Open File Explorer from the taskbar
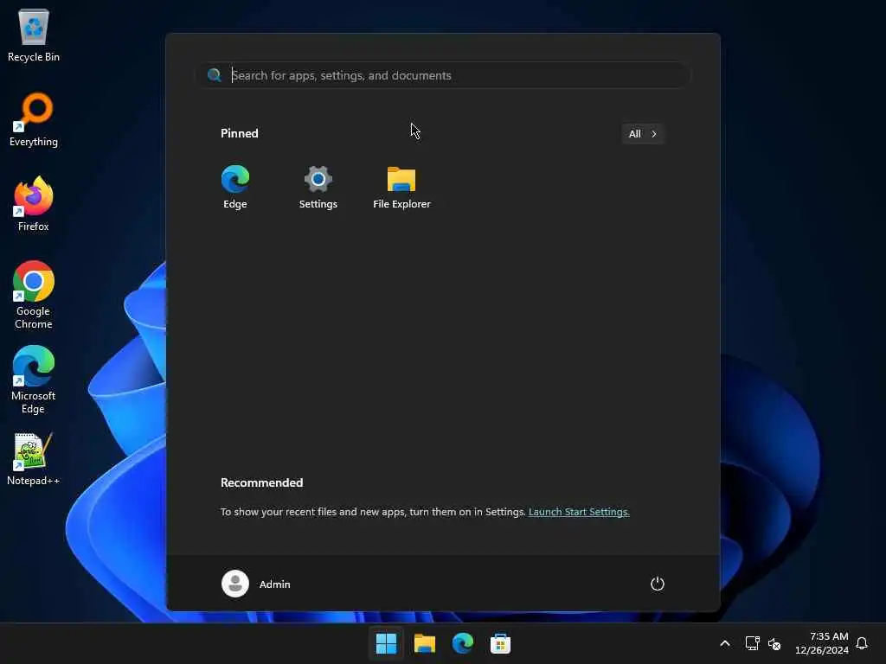Viewport: 886px width, 664px height. tap(424, 643)
